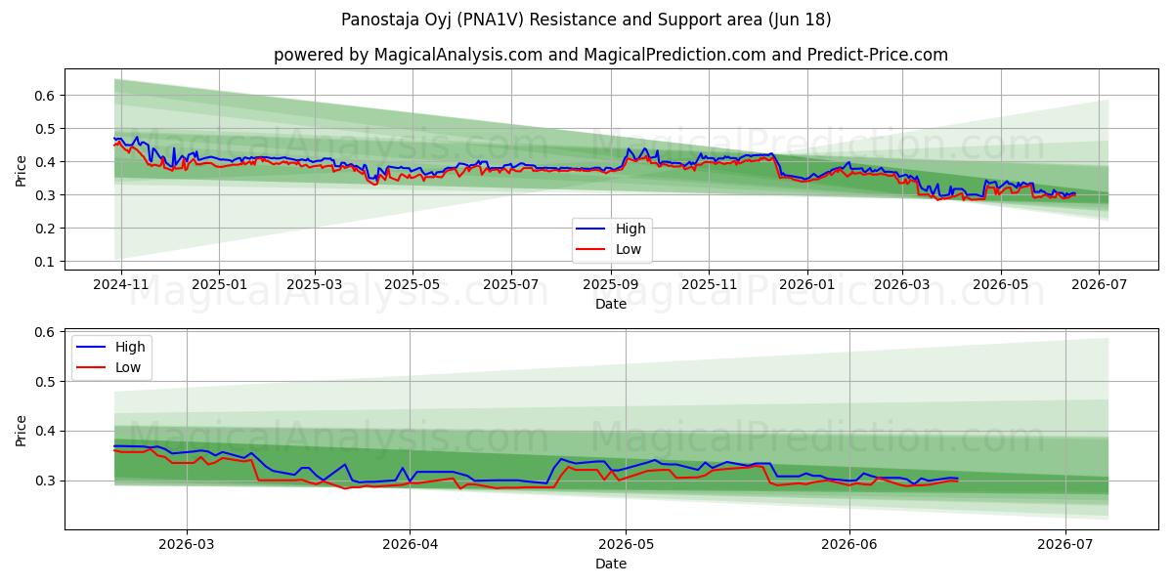
Task: Click the '2026-07' tick label on the lower chart
Action: point(1064,545)
